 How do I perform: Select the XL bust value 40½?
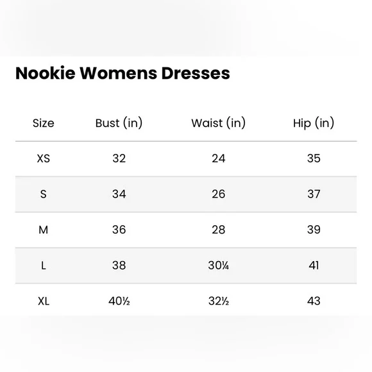click(x=119, y=301)
